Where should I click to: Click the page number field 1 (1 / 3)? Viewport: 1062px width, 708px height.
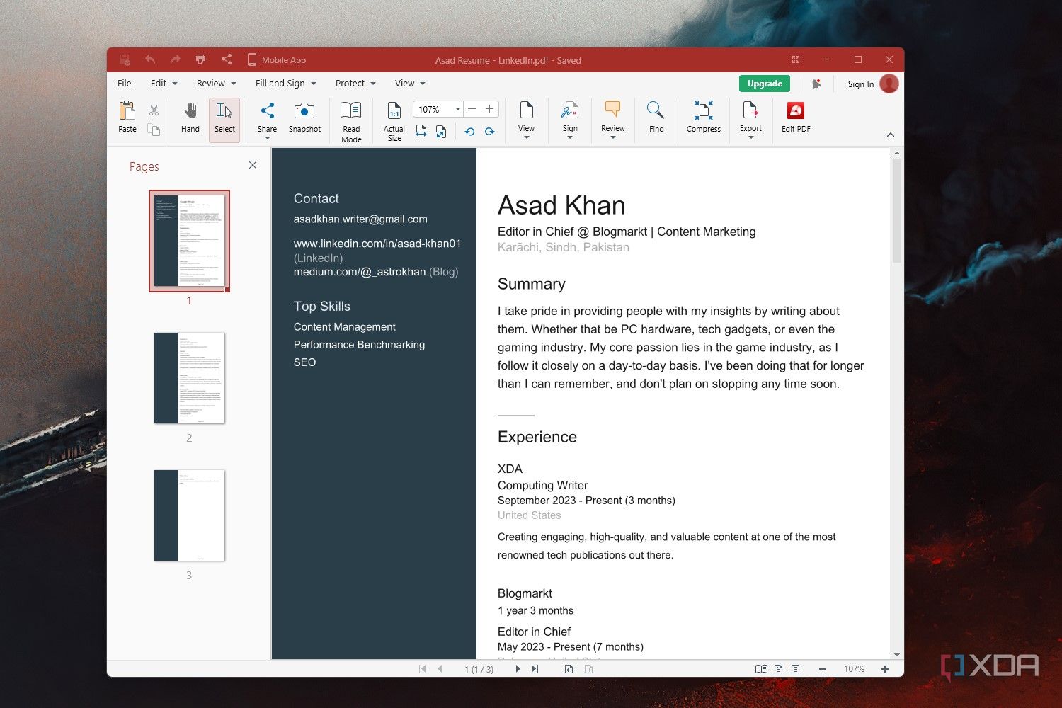[479, 669]
